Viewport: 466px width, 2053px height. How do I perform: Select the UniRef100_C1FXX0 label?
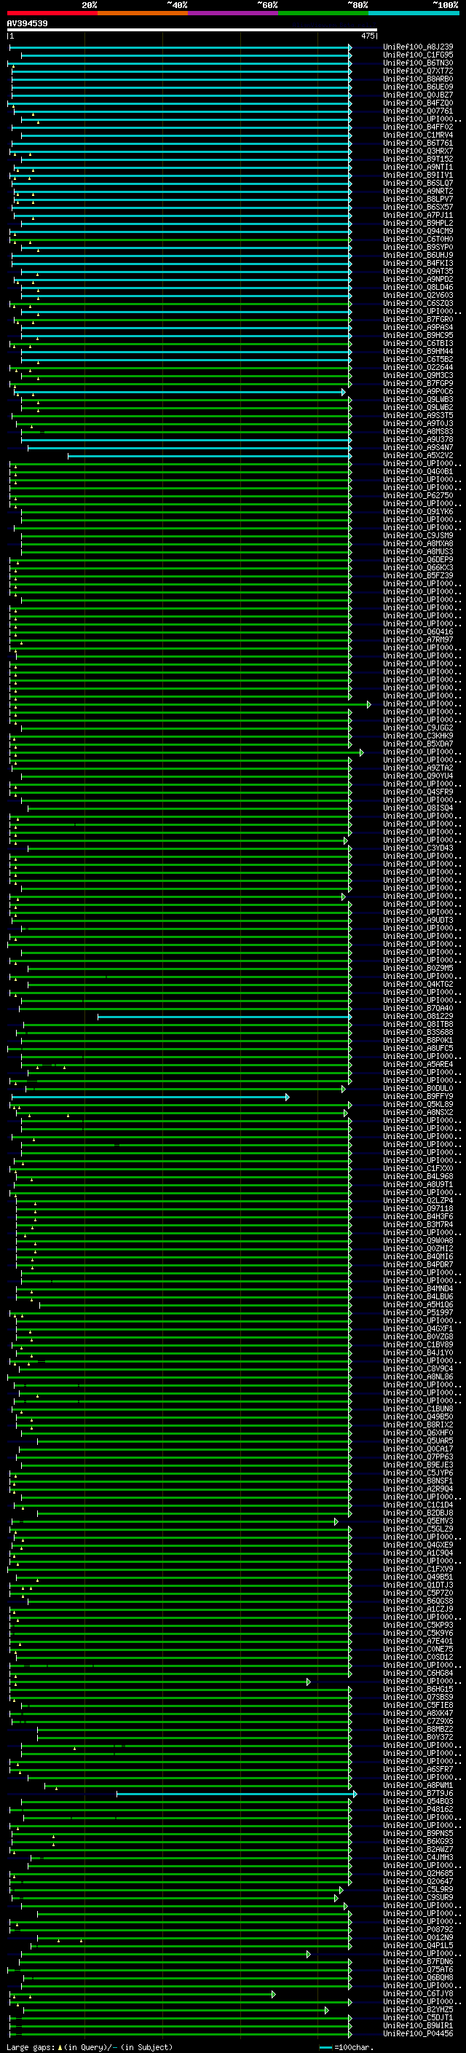tap(418, 1168)
